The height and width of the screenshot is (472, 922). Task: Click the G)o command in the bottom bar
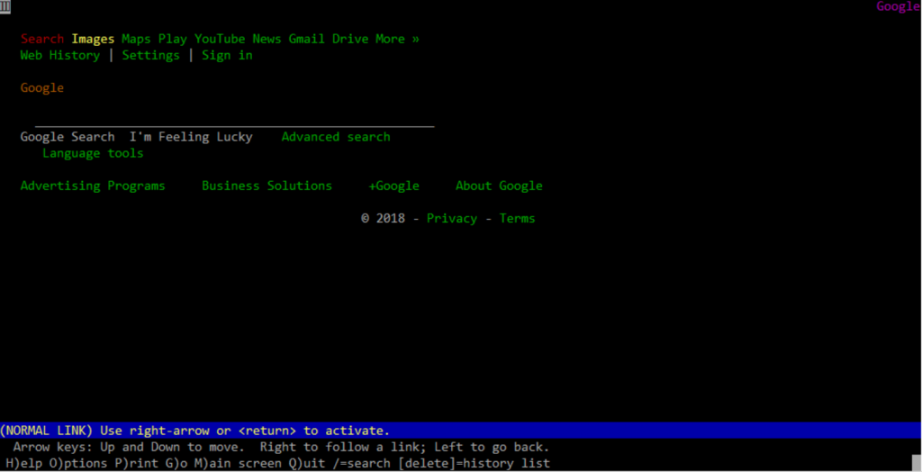coord(176,463)
